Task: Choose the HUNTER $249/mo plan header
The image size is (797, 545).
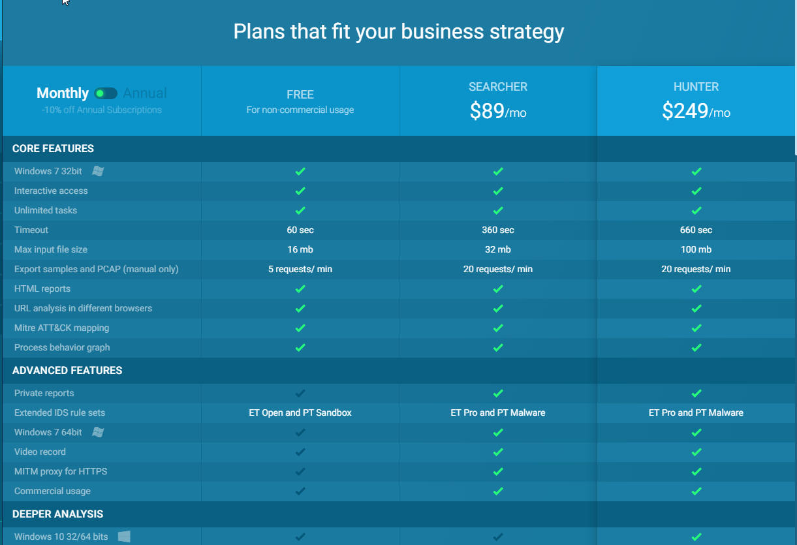Action: tap(696, 101)
